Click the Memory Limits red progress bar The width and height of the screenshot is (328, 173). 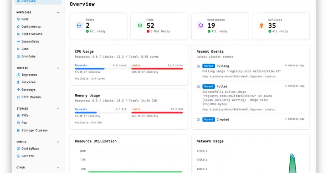(157, 112)
